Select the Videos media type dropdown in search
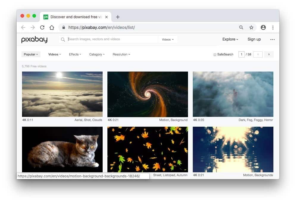The height and width of the screenshot is (203, 296). [168, 39]
